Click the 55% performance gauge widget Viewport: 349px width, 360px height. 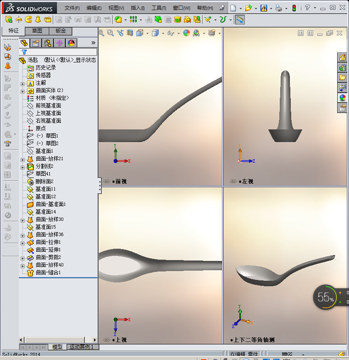325,297
